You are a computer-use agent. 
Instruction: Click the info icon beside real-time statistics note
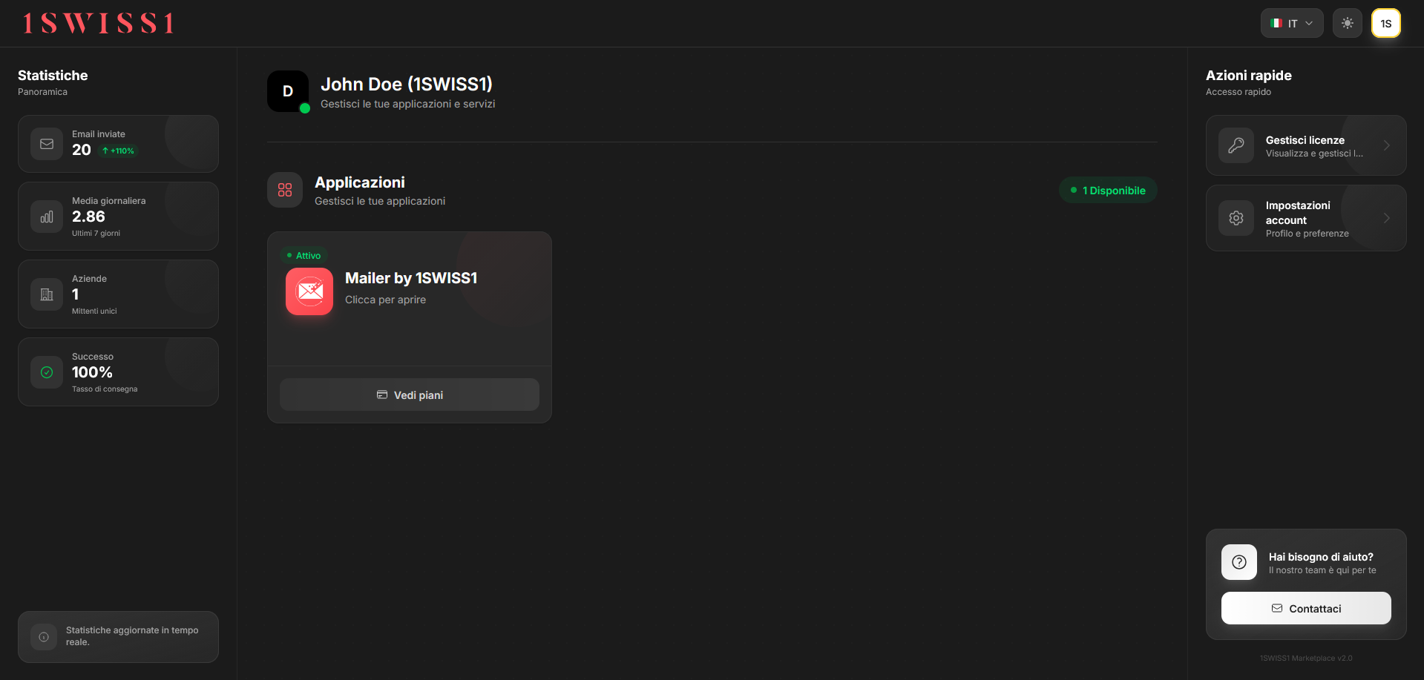[44, 637]
